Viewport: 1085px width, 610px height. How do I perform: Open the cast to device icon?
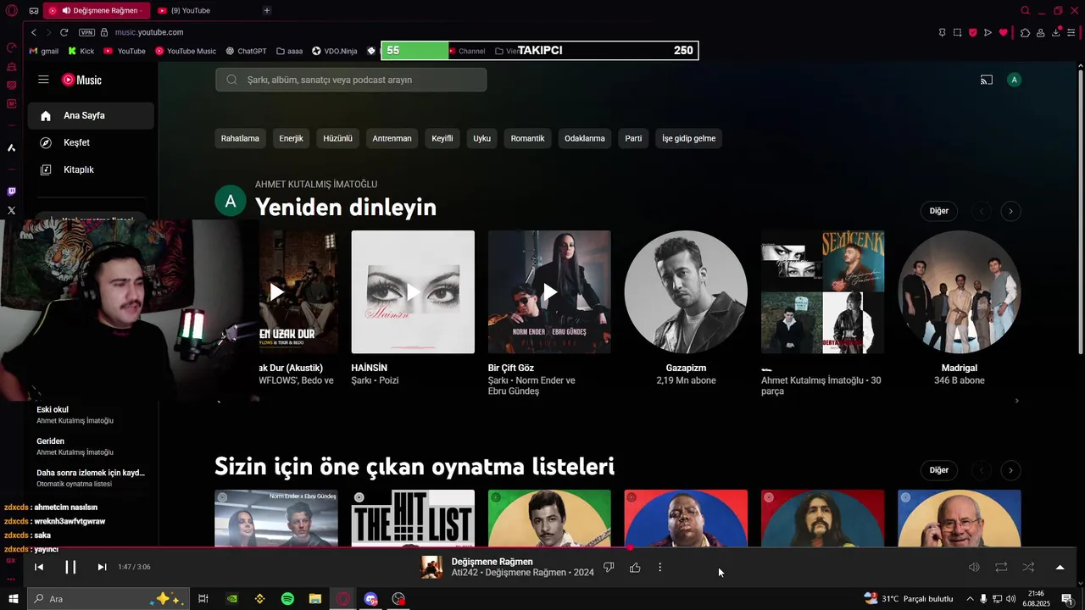click(987, 80)
